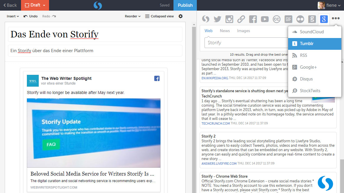344x193 pixels.
Task: Switch to the News search tab
Action: [x=225, y=31]
